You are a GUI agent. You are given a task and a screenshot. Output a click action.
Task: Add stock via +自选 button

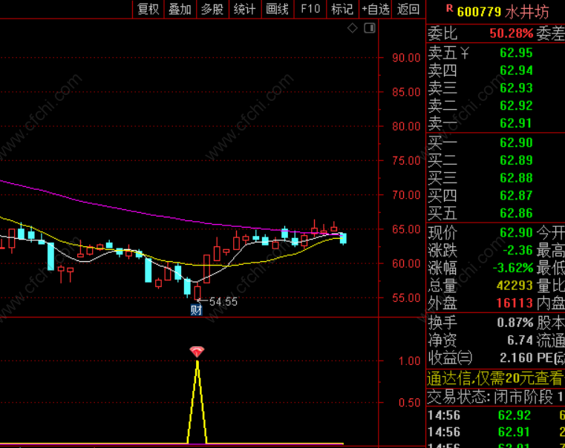click(x=376, y=9)
